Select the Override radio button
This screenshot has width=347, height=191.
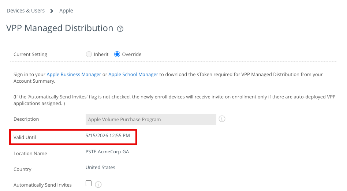[117, 54]
